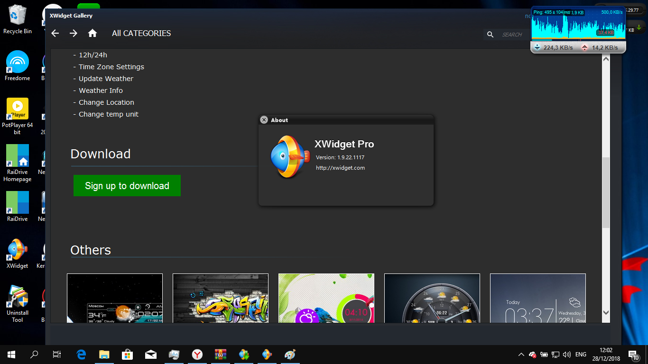Open Freedome desktop shortcut
Viewport: 648px width, 364px height.
click(x=18, y=66)
